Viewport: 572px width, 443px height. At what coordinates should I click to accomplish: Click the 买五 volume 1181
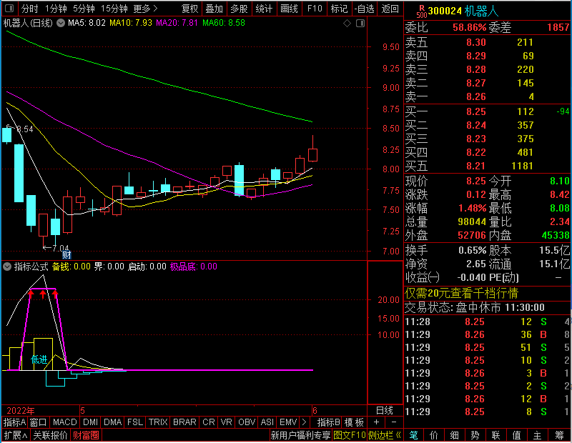click(523, 166)
